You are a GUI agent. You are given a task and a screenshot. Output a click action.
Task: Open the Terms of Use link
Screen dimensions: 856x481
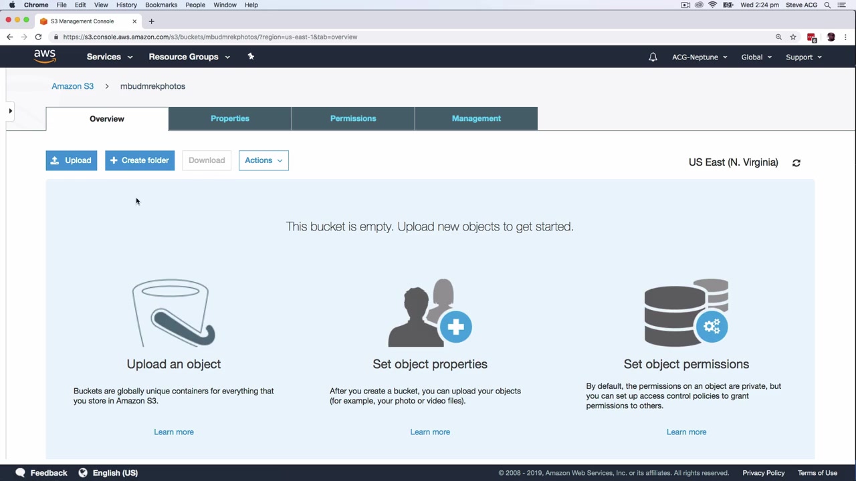pyautogui.click(x=817, y=473)
